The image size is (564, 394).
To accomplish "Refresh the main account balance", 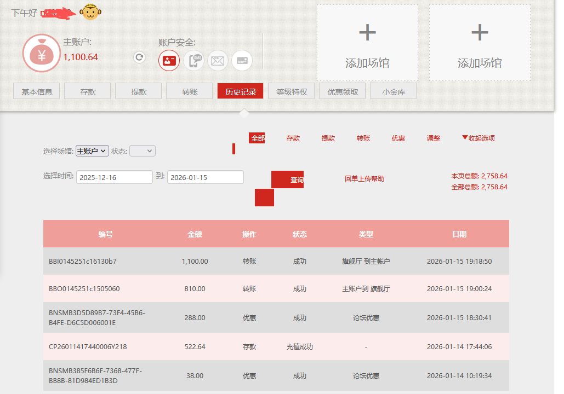I will tap(139, 56).
